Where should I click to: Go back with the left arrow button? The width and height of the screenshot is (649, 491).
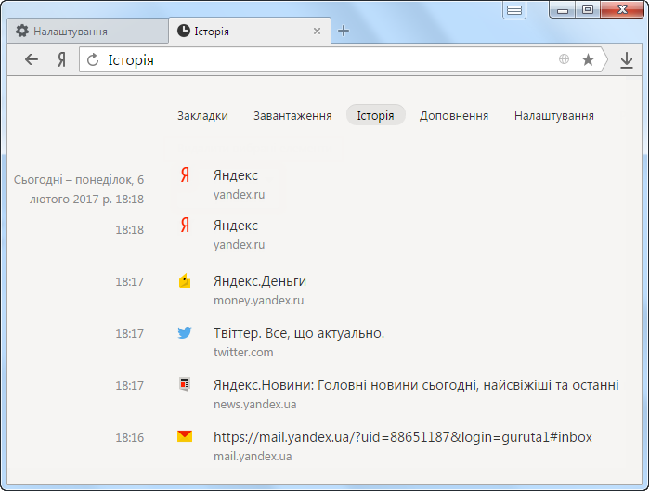32,60
